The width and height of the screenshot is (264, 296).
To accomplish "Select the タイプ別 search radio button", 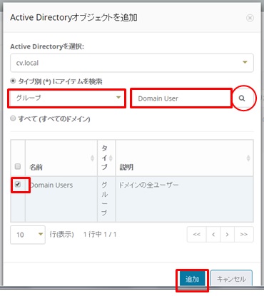I will (x=13, y=81).
